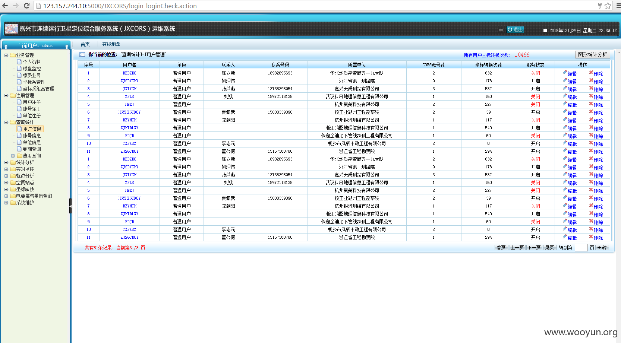Viewport: 621px width, 343px height.
Task: Click the 用户名 column header
Action: (x=129, y=65)
